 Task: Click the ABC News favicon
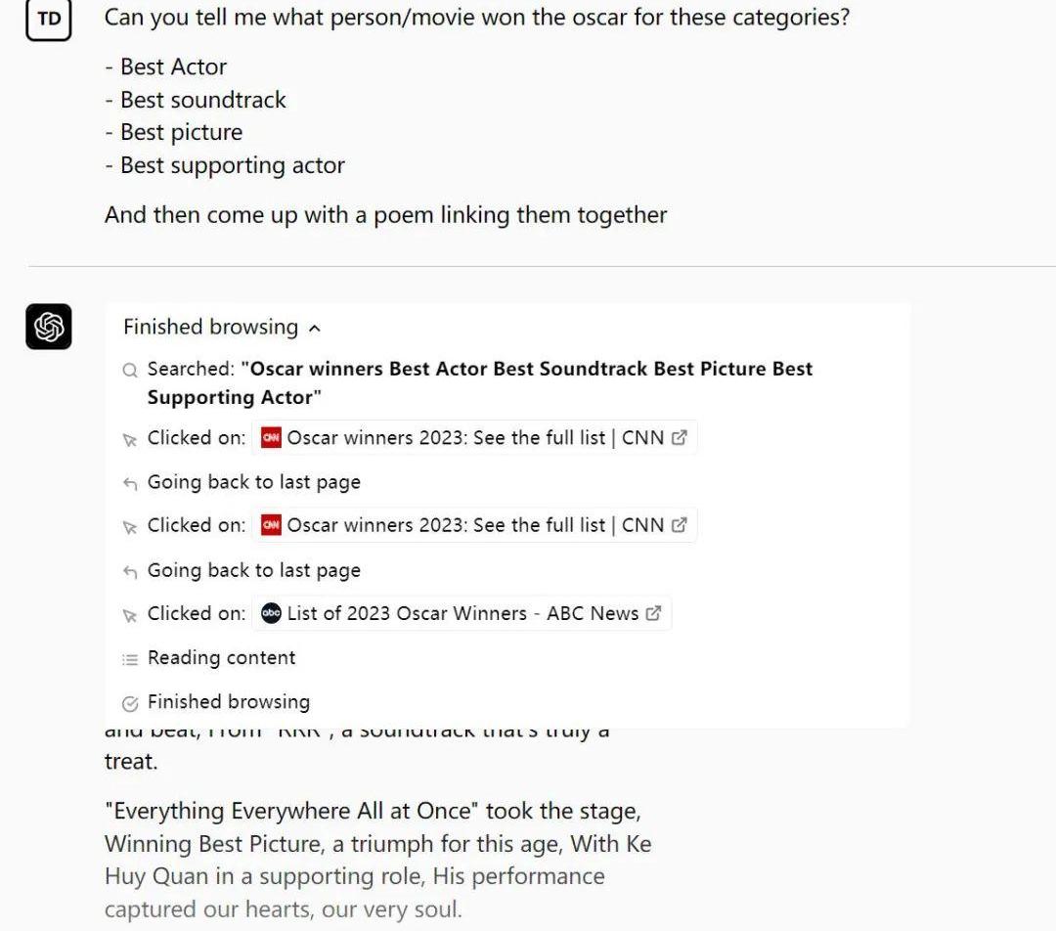(272, 613)
